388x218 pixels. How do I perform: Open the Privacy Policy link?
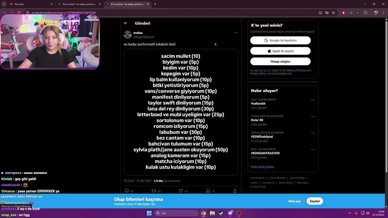click(x=258, y=74)
